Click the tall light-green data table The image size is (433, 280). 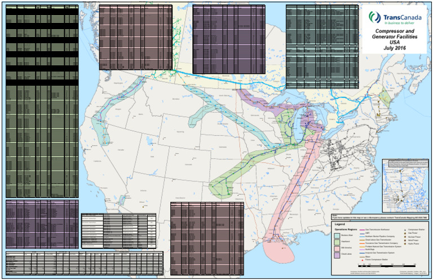[42, 101]
